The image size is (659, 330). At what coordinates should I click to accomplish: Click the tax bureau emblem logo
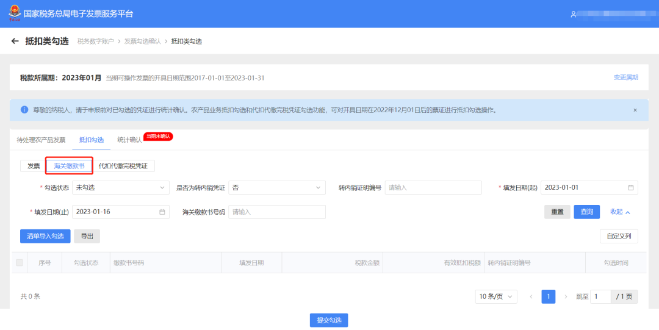click(x=14, y=13)
